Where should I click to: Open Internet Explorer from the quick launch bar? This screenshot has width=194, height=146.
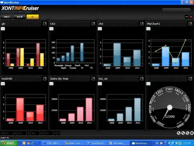pos(33,143)
